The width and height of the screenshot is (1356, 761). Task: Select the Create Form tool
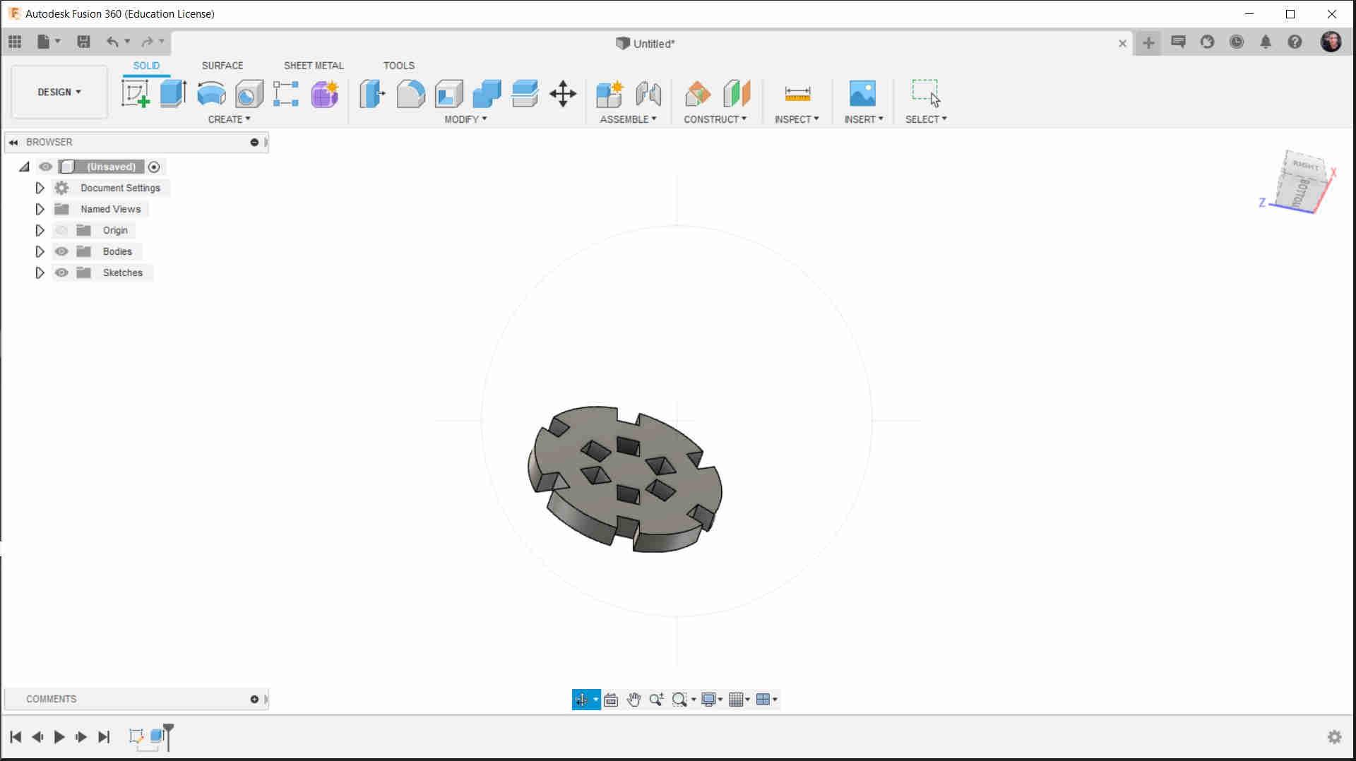coord(325,93)
